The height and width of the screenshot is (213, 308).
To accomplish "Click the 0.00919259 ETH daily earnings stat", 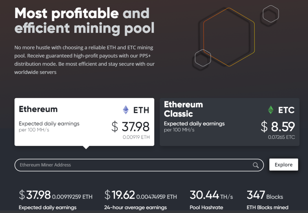I will (72, 197).
